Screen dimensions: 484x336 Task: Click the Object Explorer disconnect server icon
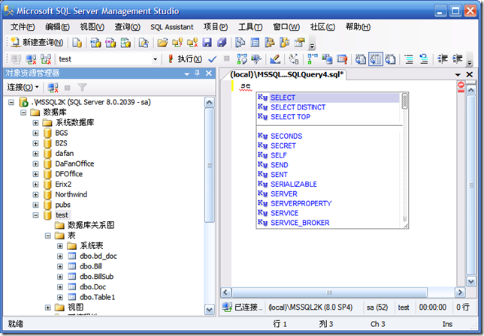click(53, 88)
